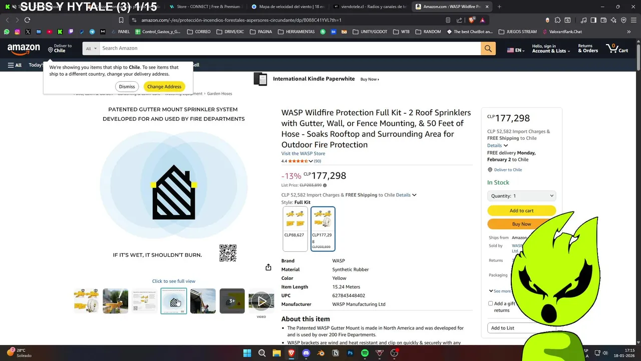Screen dimensions: 641x361
Task: Open the JUEGOS STREAM bookmark folder
Action: pos(517,32)
